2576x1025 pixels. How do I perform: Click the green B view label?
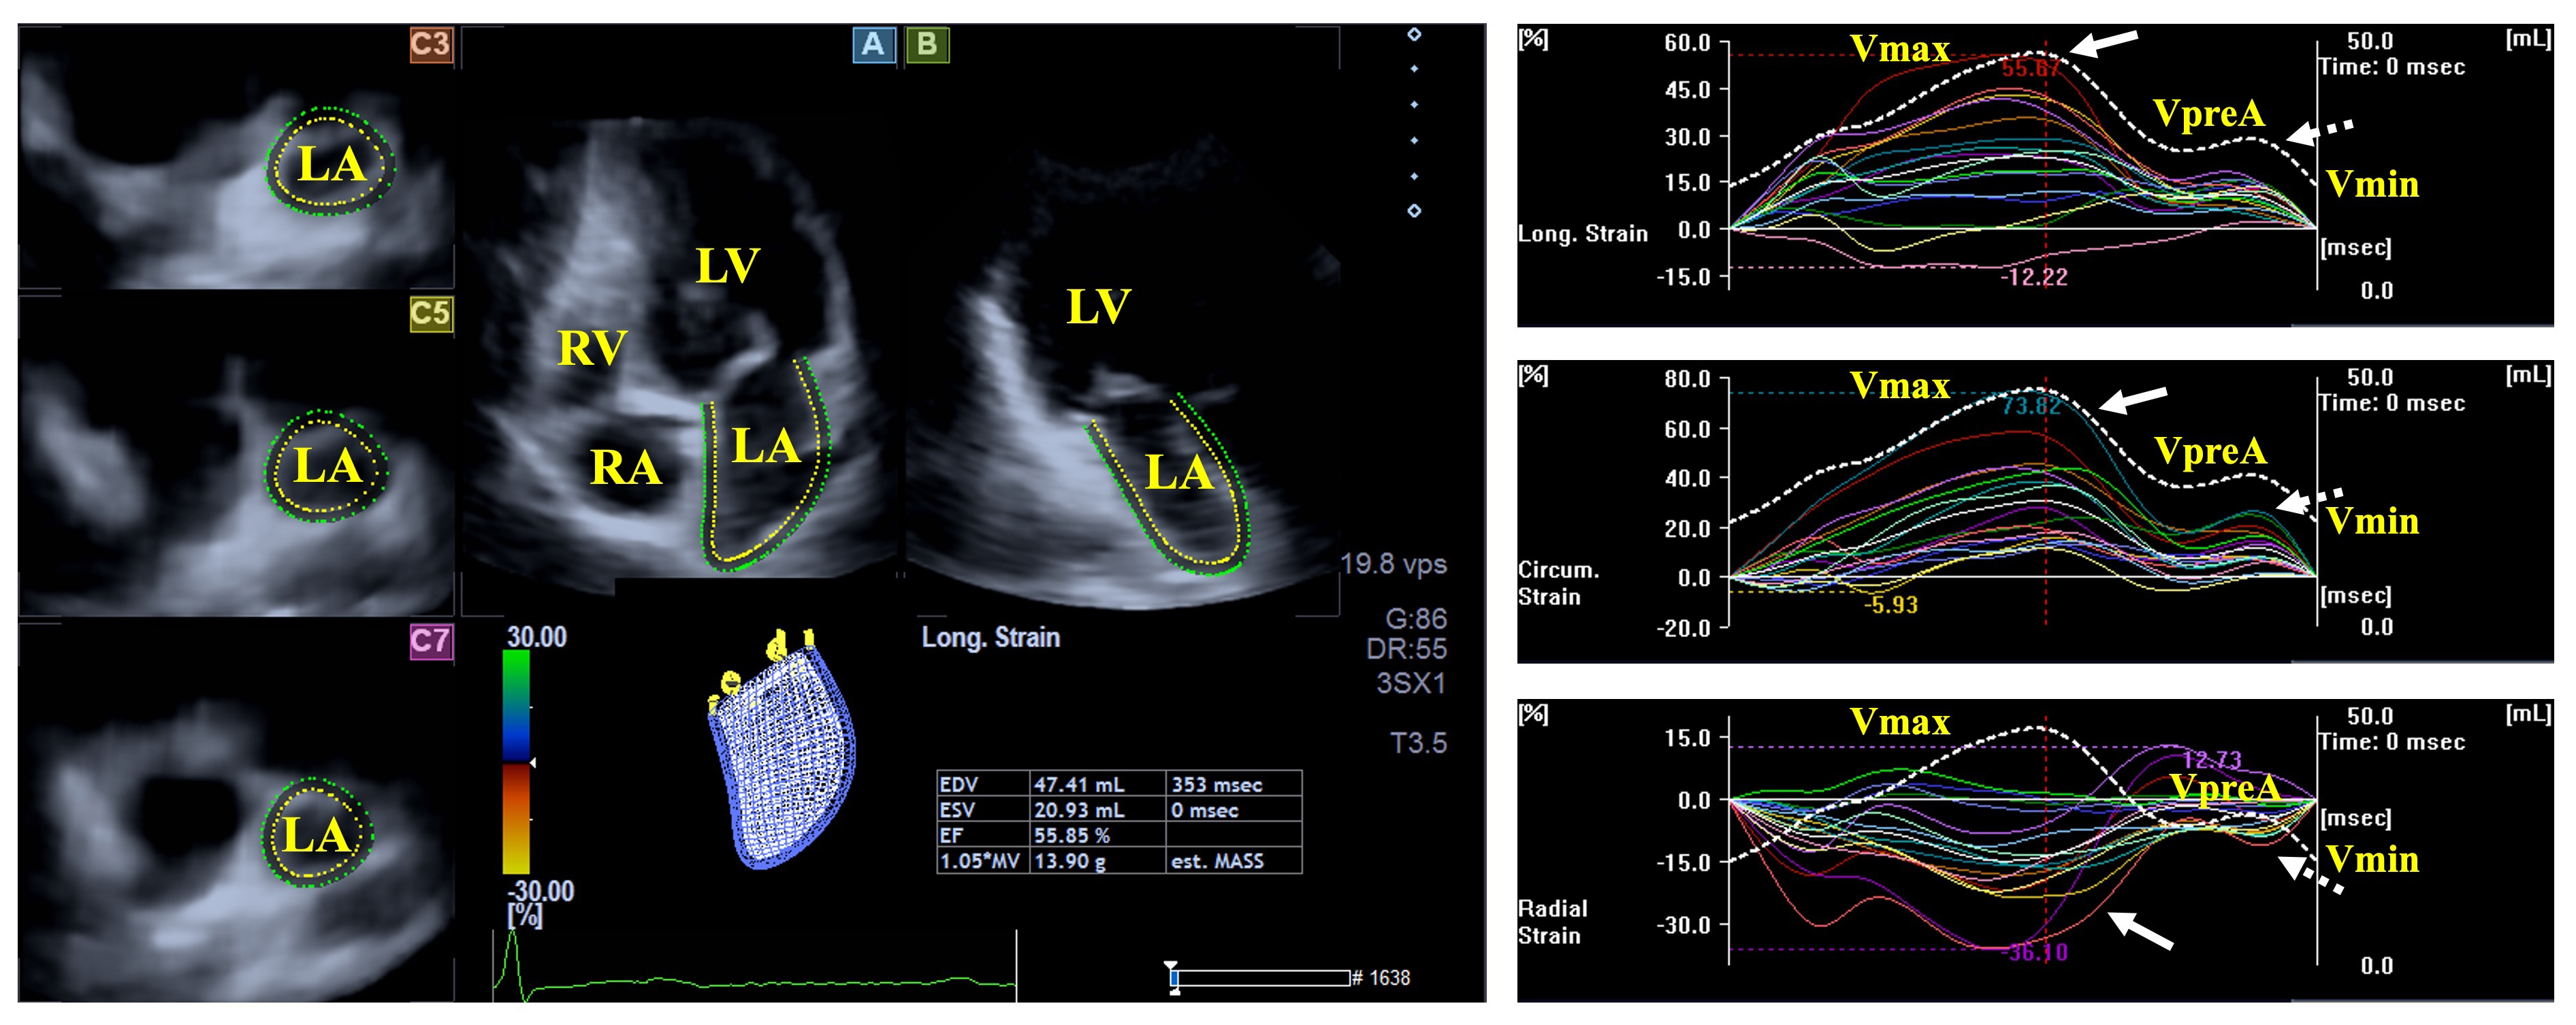tap(927, 44)
